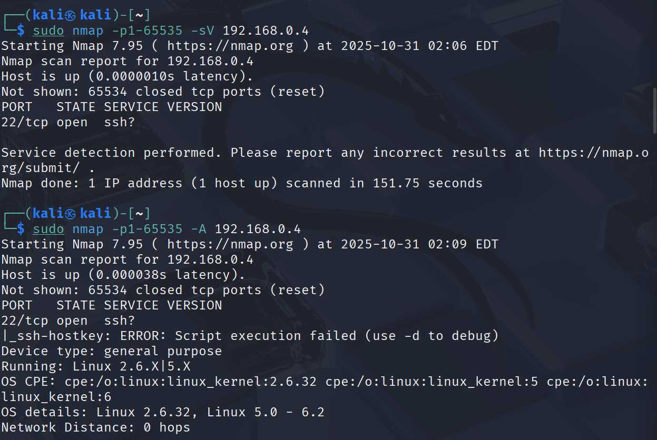The image size is (657, 440).
Task: Open the nmap.org link in the 02:06 scan
Action: (230, 46)
